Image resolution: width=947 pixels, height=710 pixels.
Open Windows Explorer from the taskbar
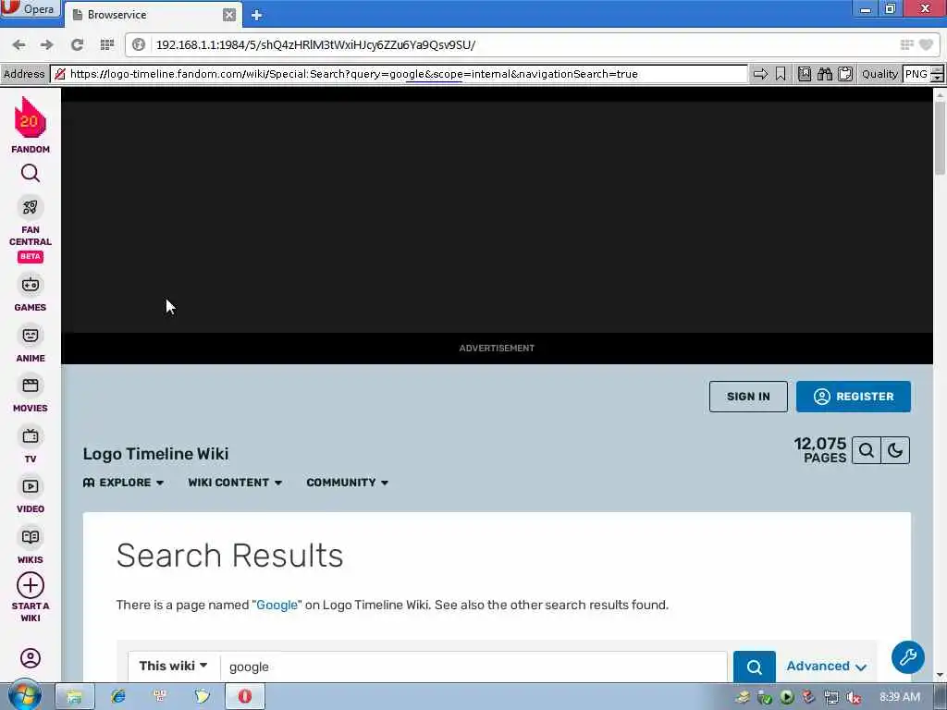click(x=74, y=697)
